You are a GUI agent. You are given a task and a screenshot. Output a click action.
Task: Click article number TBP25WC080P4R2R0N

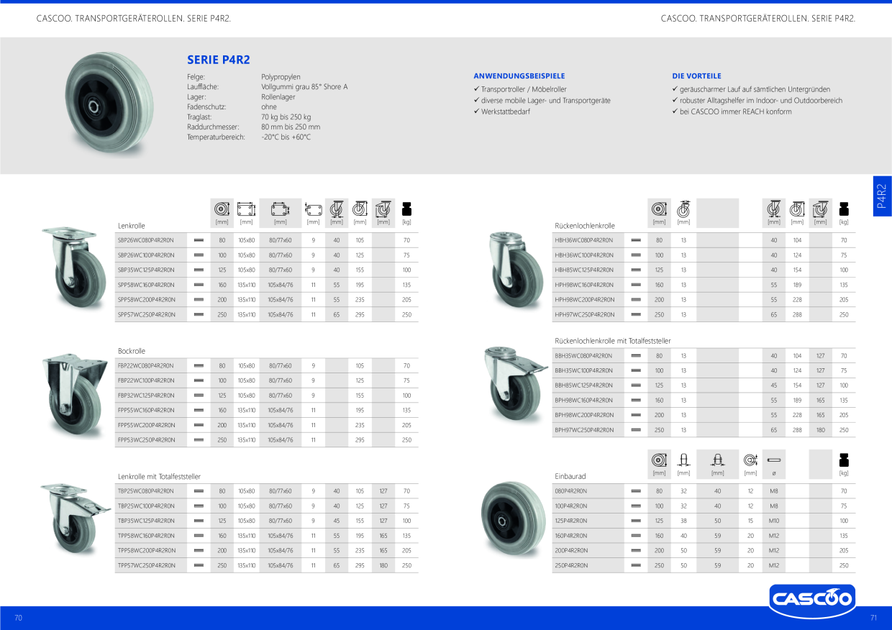(146, 491)
